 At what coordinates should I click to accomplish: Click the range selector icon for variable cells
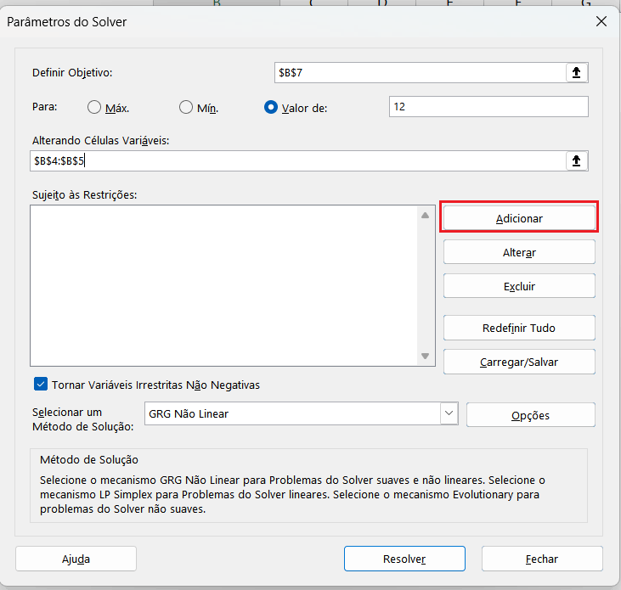[x=577, y=161]
